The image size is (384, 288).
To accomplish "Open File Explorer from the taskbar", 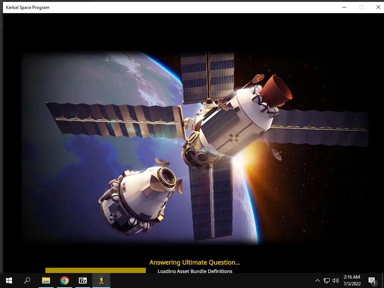I will (x=46, y=280).
